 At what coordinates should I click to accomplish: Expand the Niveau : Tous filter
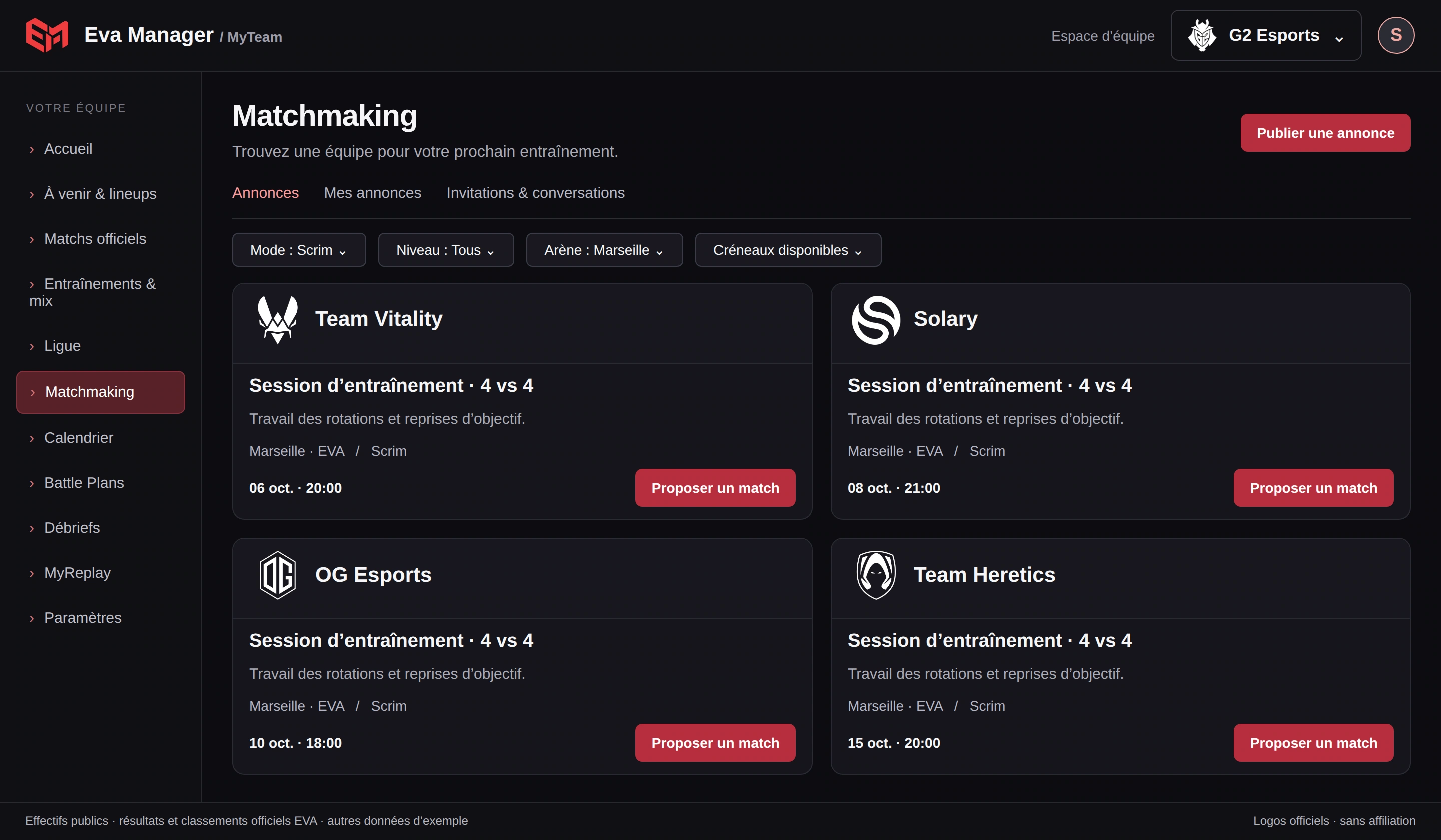tap(445, 250)
